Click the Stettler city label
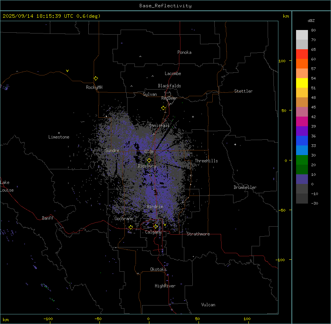 tap(243, 91)
